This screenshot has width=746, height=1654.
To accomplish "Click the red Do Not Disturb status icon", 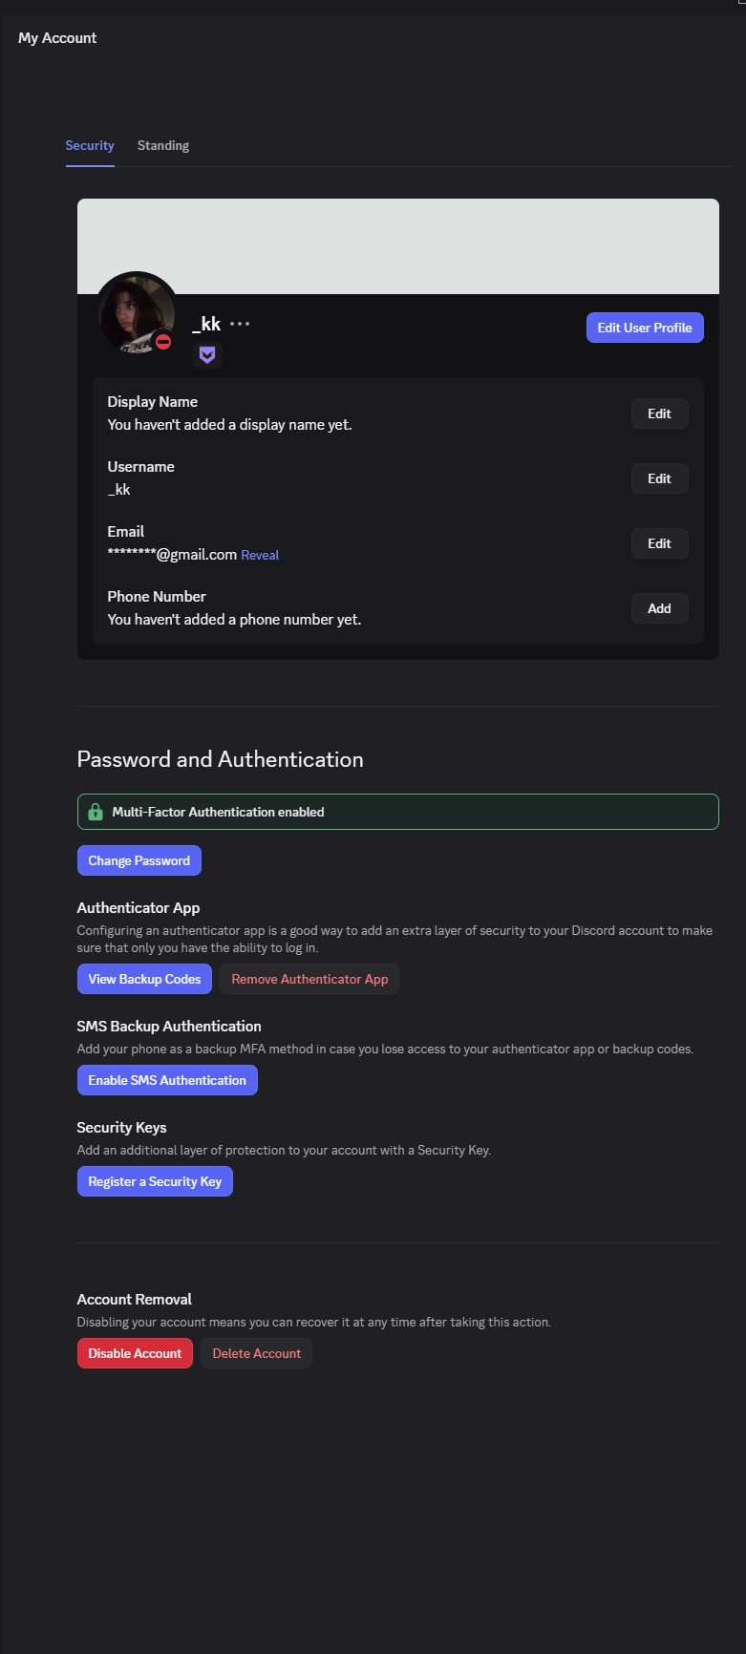I will (x=163, y=341).
